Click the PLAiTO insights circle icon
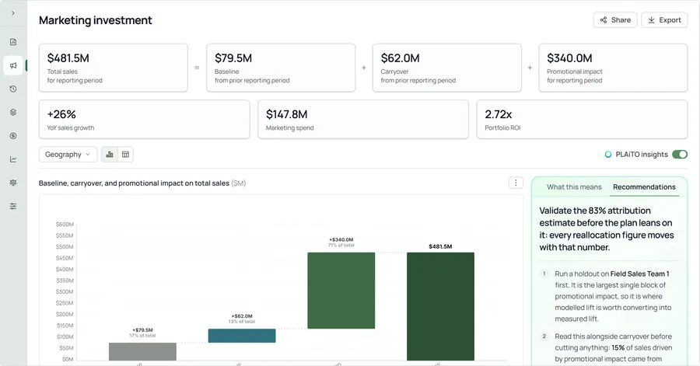The width and height of the screenshot is (700, 366). (x=607, y=154)
